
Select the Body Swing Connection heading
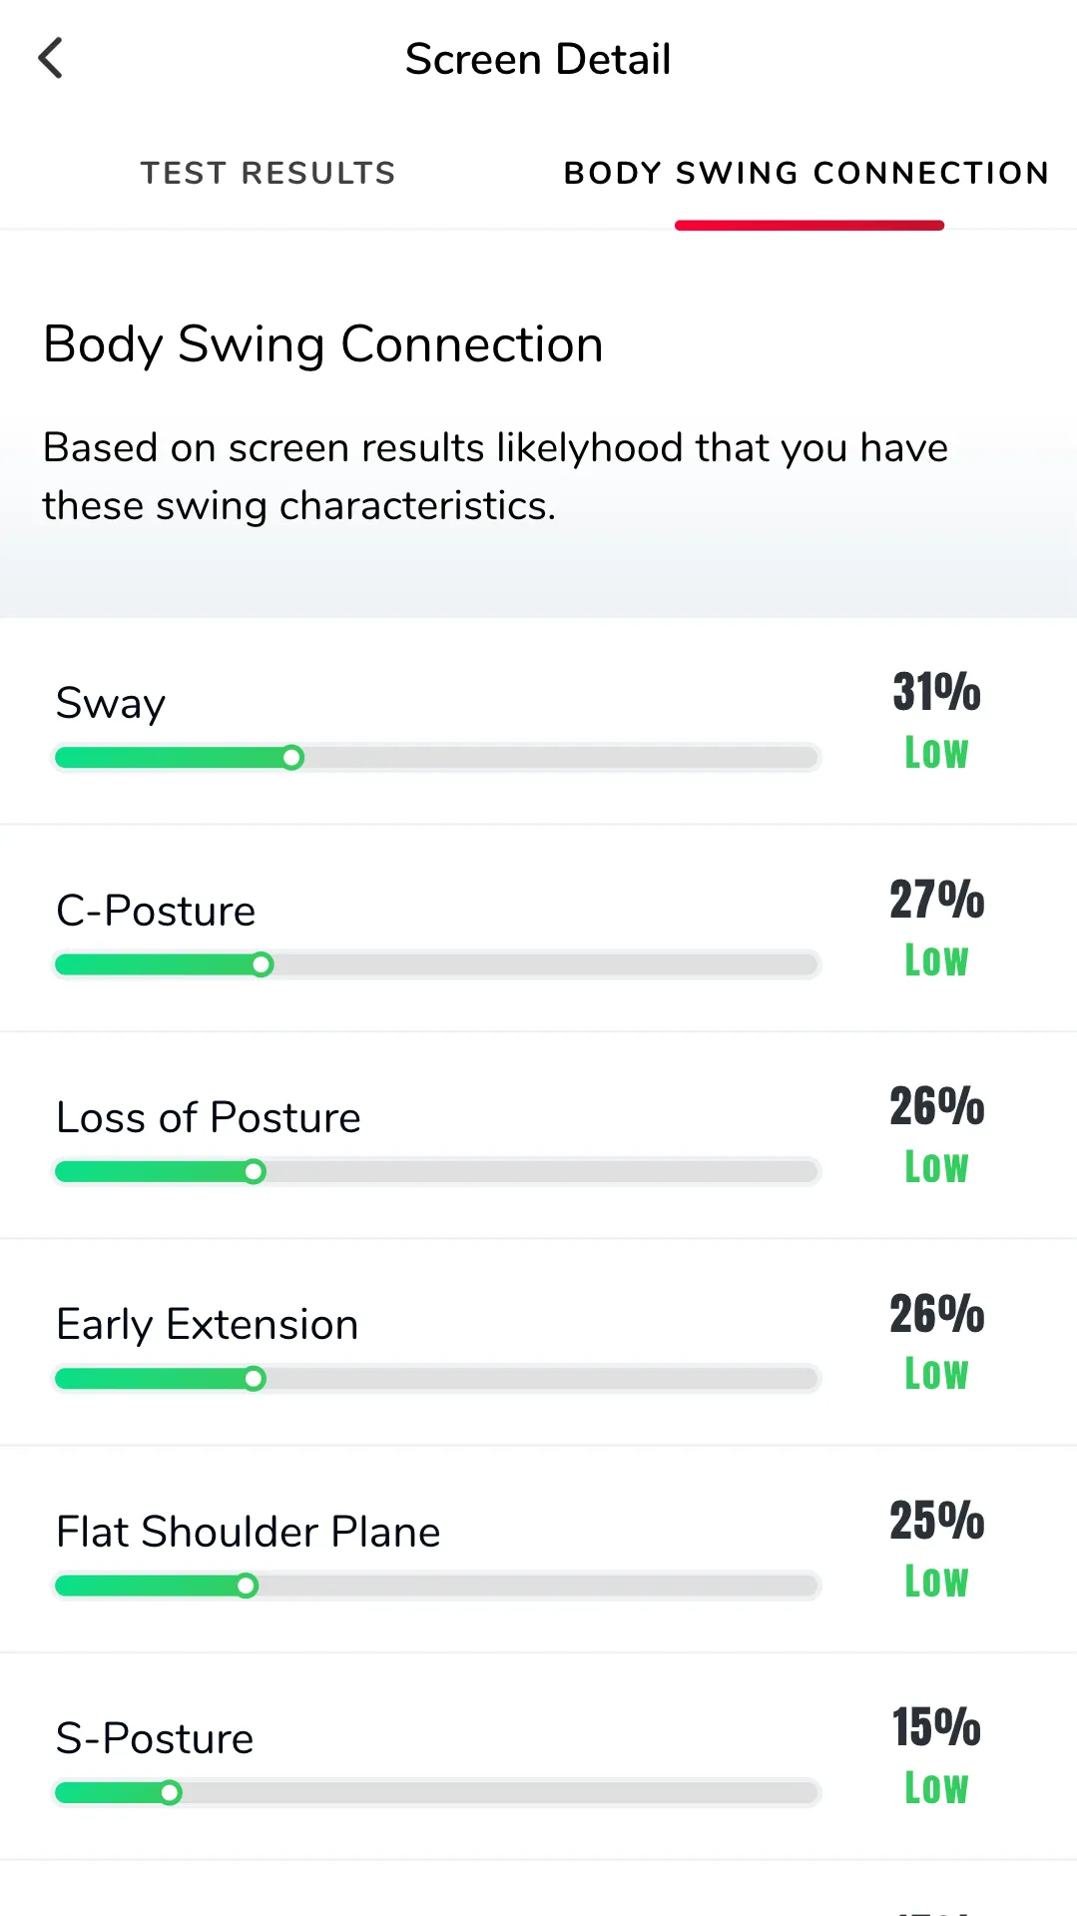click(x=322, y=343)
